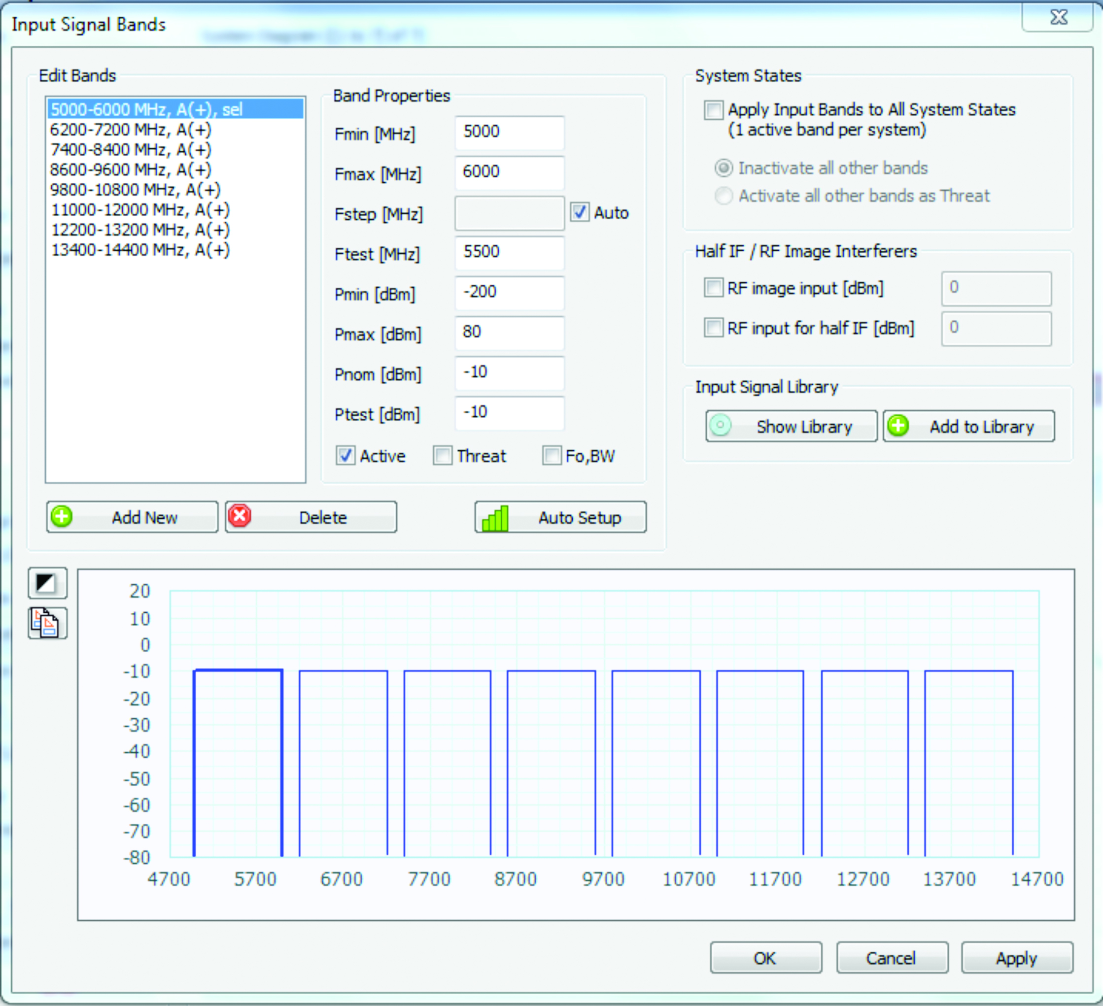This screenshot has height=1006, width=1105.
Task: Uncheck the Fstep Auto checkbox
Action: coord(579,212)
